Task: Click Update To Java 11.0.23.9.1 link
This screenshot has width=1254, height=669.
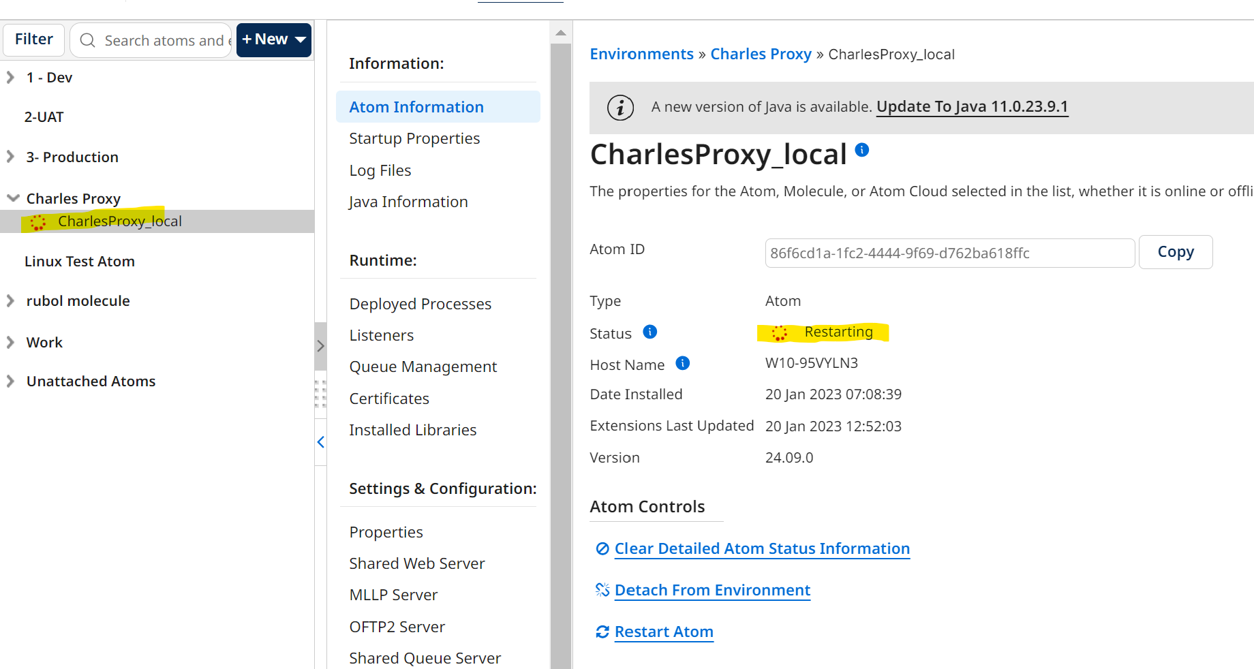Action: [x=972, y=106]
